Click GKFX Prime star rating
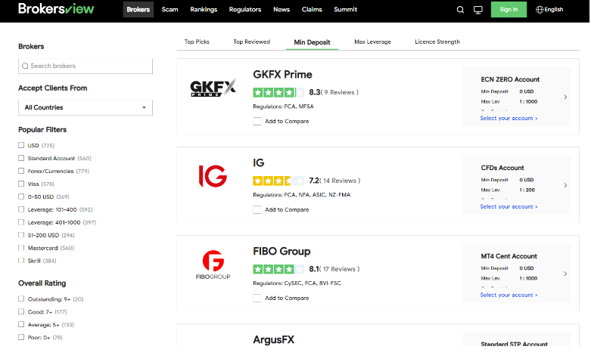This screenshot has height=362, width=591. pyautogui.click(x=278, y=92)
